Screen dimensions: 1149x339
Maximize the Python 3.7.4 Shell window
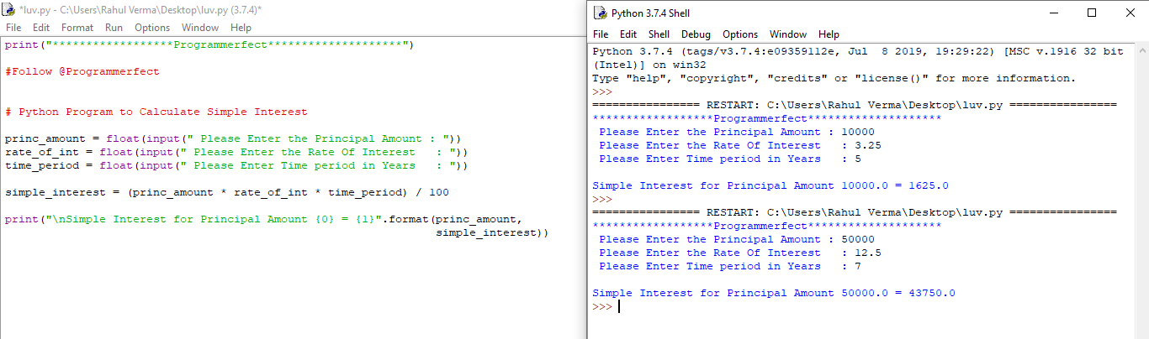coord(1091,13)
